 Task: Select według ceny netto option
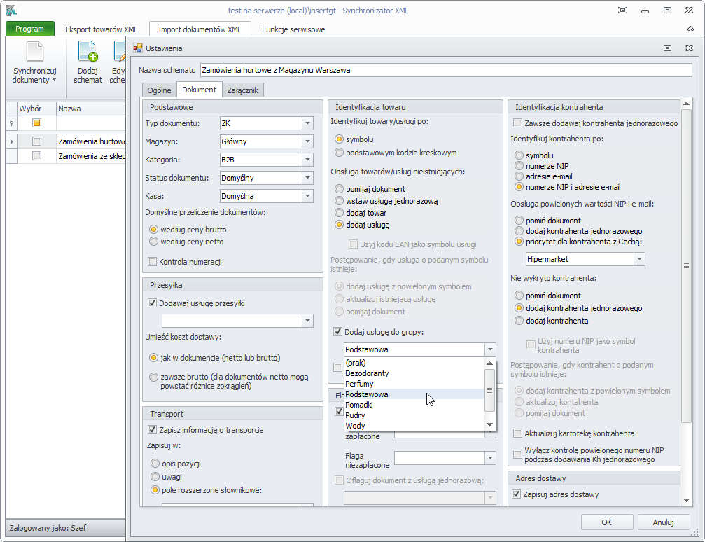coord(154,242)
